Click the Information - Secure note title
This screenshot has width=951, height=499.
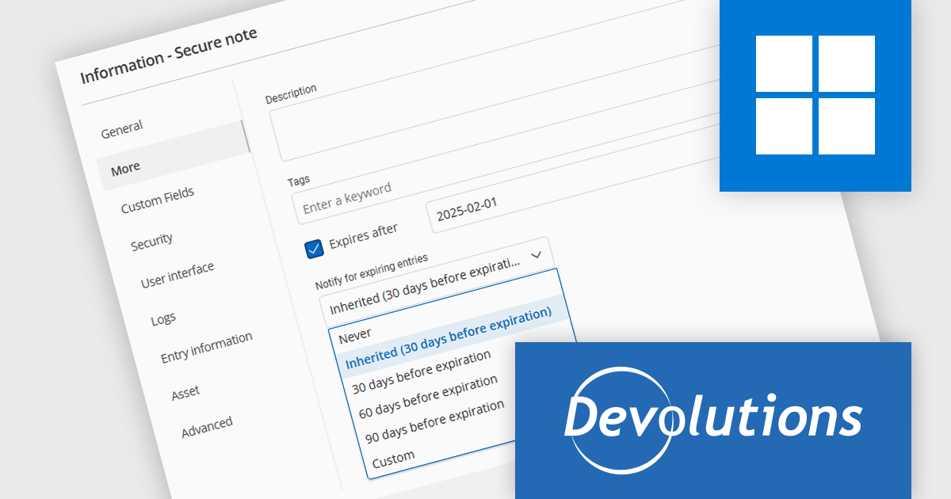click(169, 55)
